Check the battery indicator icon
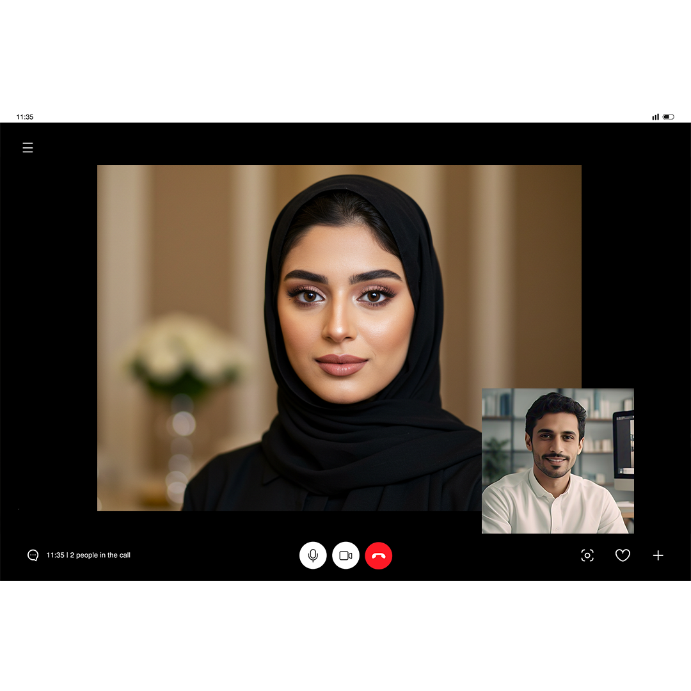This screenshot has width=691, height=691. [669, 117]
